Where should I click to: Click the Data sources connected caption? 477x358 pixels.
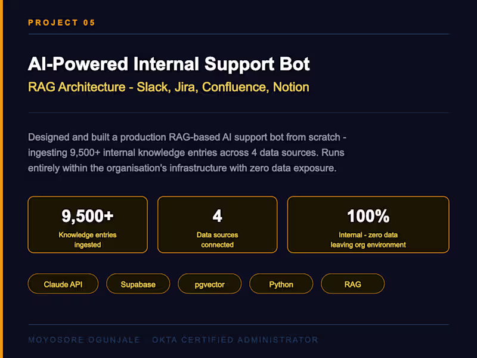tap(217, 240)
